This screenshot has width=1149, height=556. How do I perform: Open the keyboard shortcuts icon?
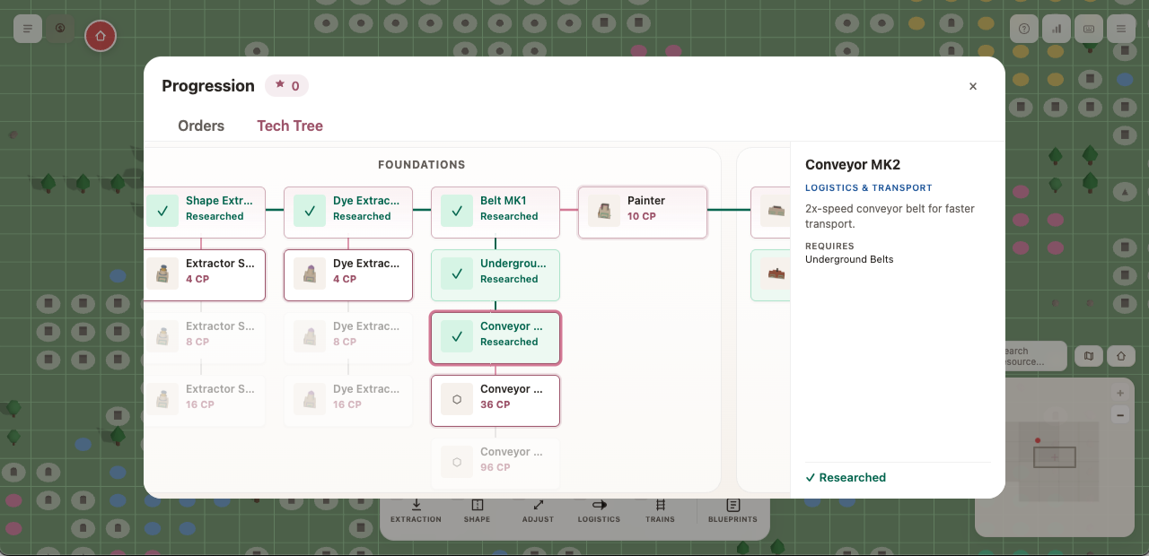tap(1089, 29)
